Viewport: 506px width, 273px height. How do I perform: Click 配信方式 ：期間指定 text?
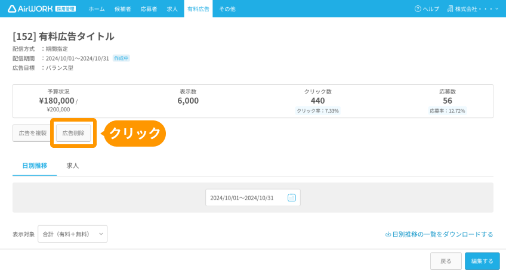click(x=40, y=49)
